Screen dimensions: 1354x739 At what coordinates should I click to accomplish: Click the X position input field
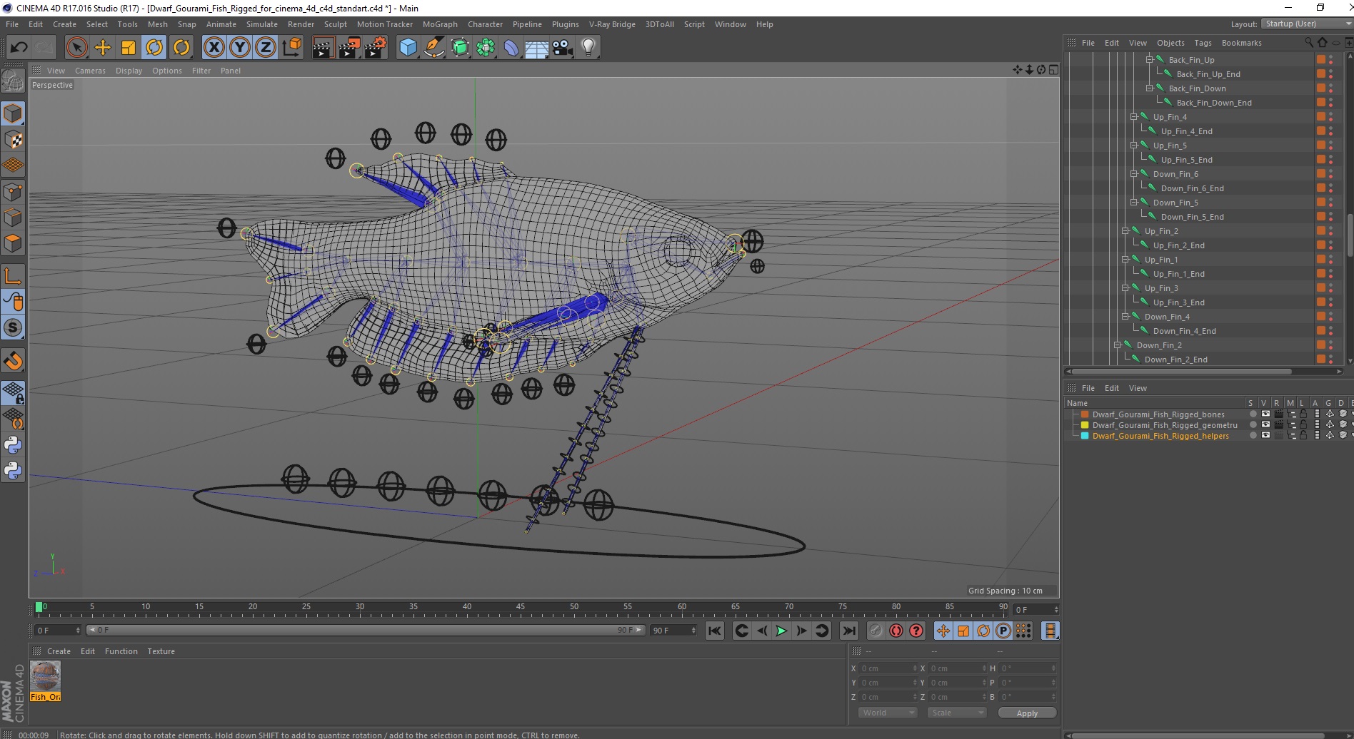point(888,668)
